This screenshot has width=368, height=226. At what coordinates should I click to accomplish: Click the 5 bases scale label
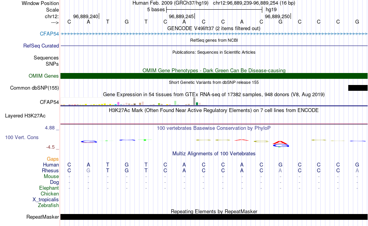click(156, 10)
